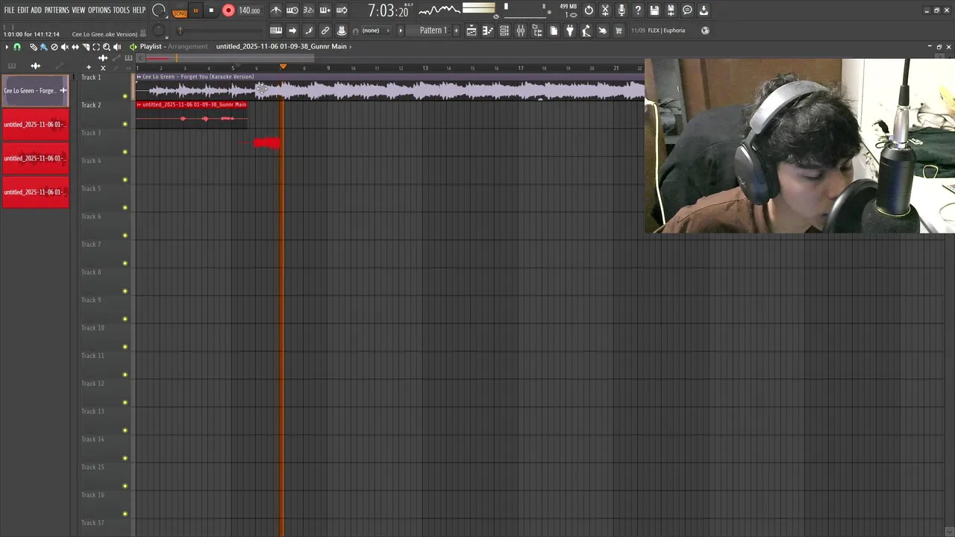Toggle the metronome icon
This screenshot has width=955, height=537.
tap(276, 10)
